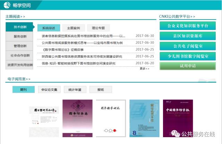Open the 图书馆研究与工作 journal cover
Screen dimensions: 222x144
click(44, 122)
